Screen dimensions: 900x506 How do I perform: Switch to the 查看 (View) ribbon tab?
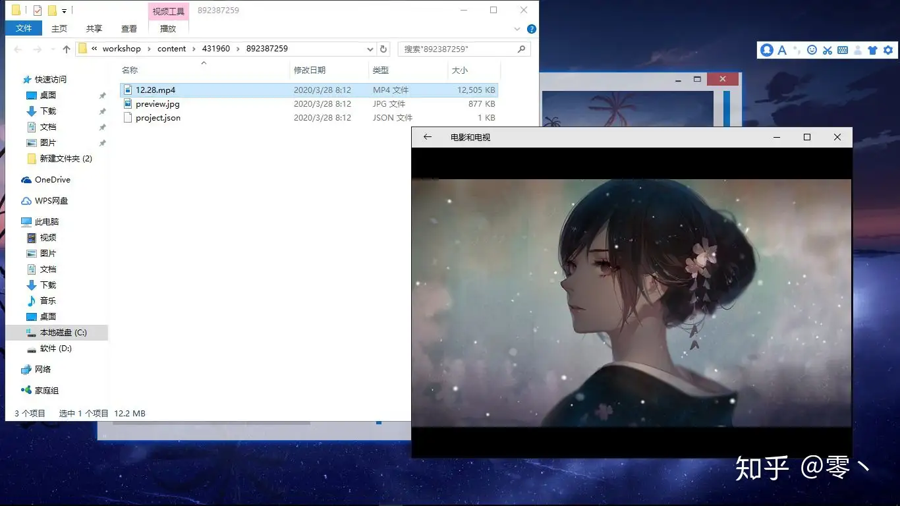tap(129, 28)
